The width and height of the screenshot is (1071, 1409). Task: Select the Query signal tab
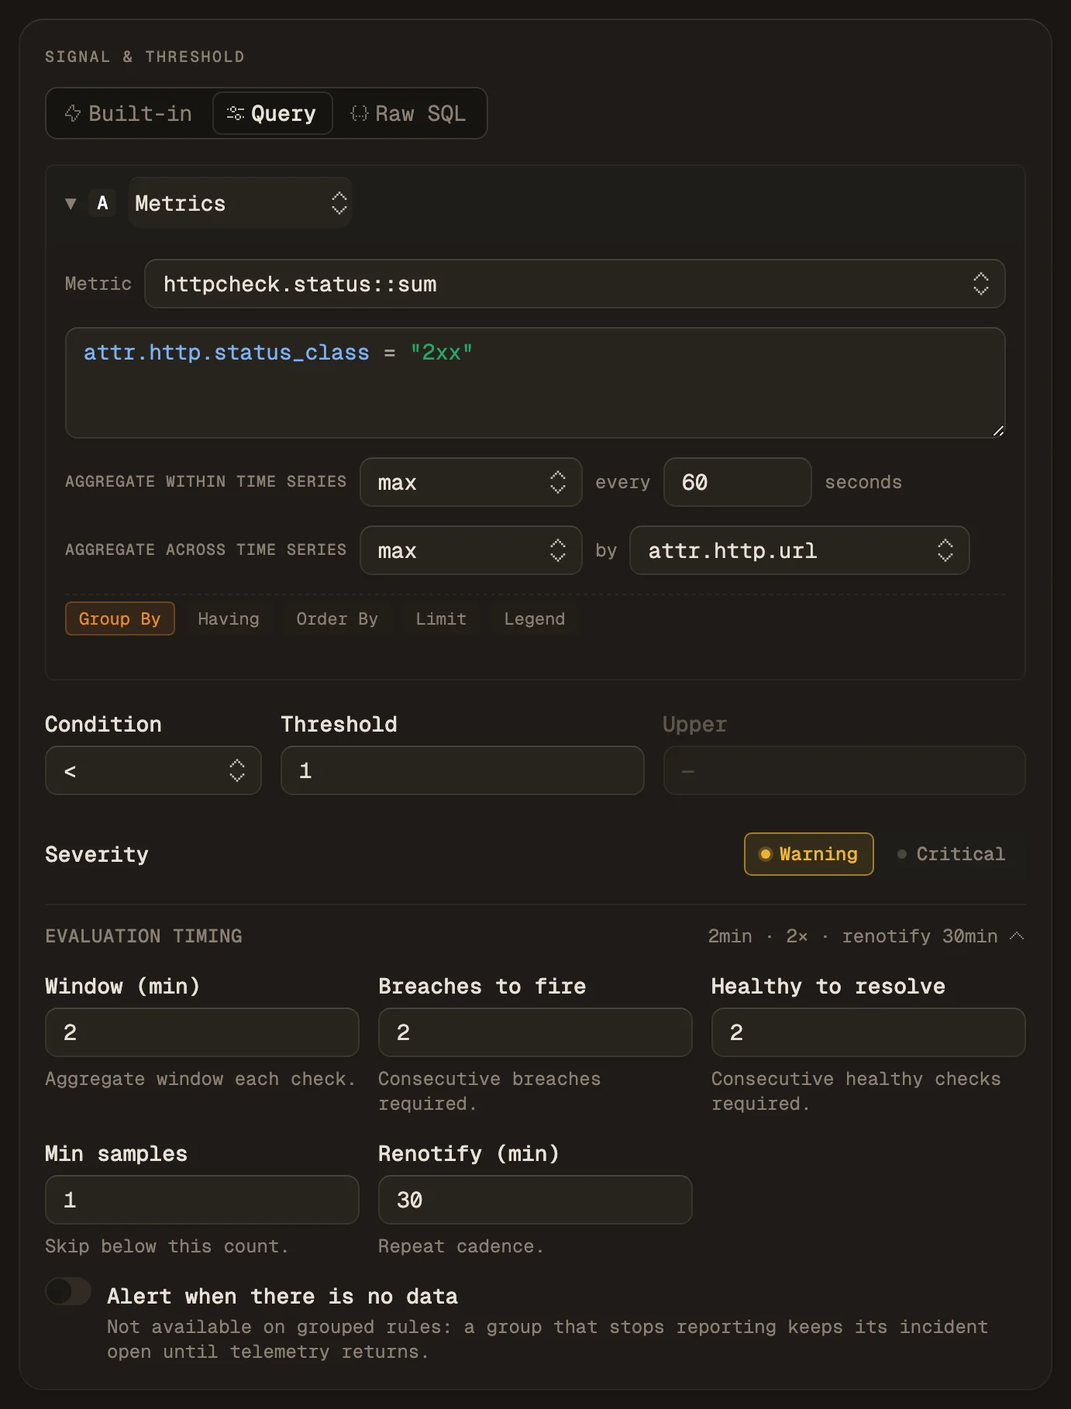click(272, 113)
